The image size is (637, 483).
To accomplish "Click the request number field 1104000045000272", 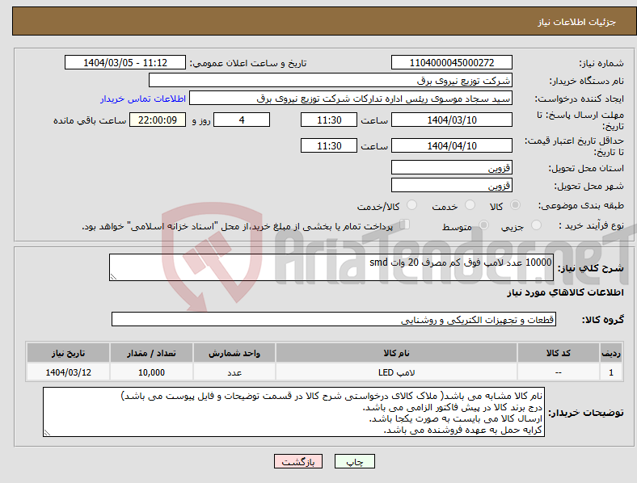I will [x=452, y=62].
